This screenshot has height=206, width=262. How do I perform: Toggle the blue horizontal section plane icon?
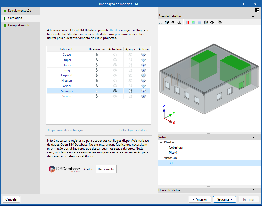pos(200,22)
